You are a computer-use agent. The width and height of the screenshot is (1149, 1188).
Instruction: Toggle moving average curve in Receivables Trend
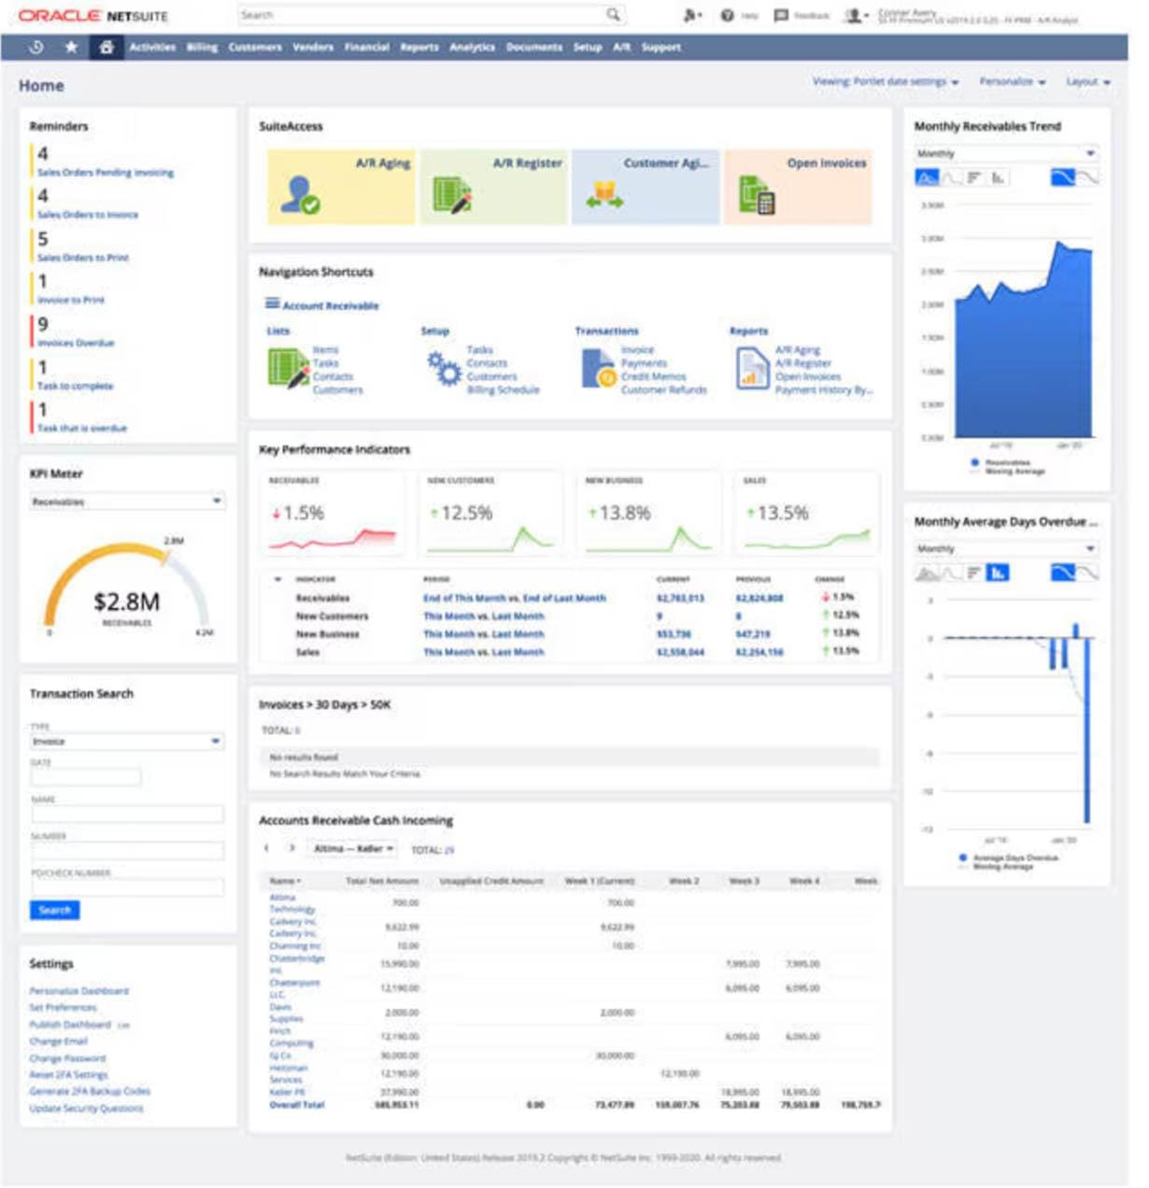click(x=1088, y=177)
